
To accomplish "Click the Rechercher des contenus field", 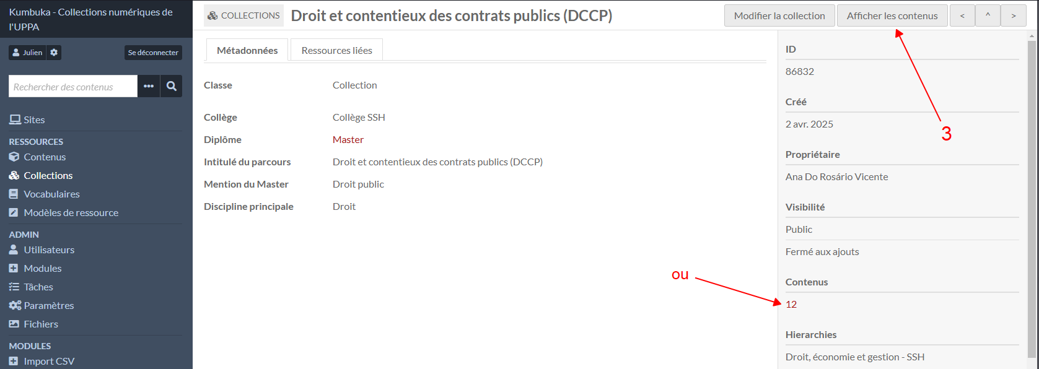I will pyautogui.click(x=73, y=87).
